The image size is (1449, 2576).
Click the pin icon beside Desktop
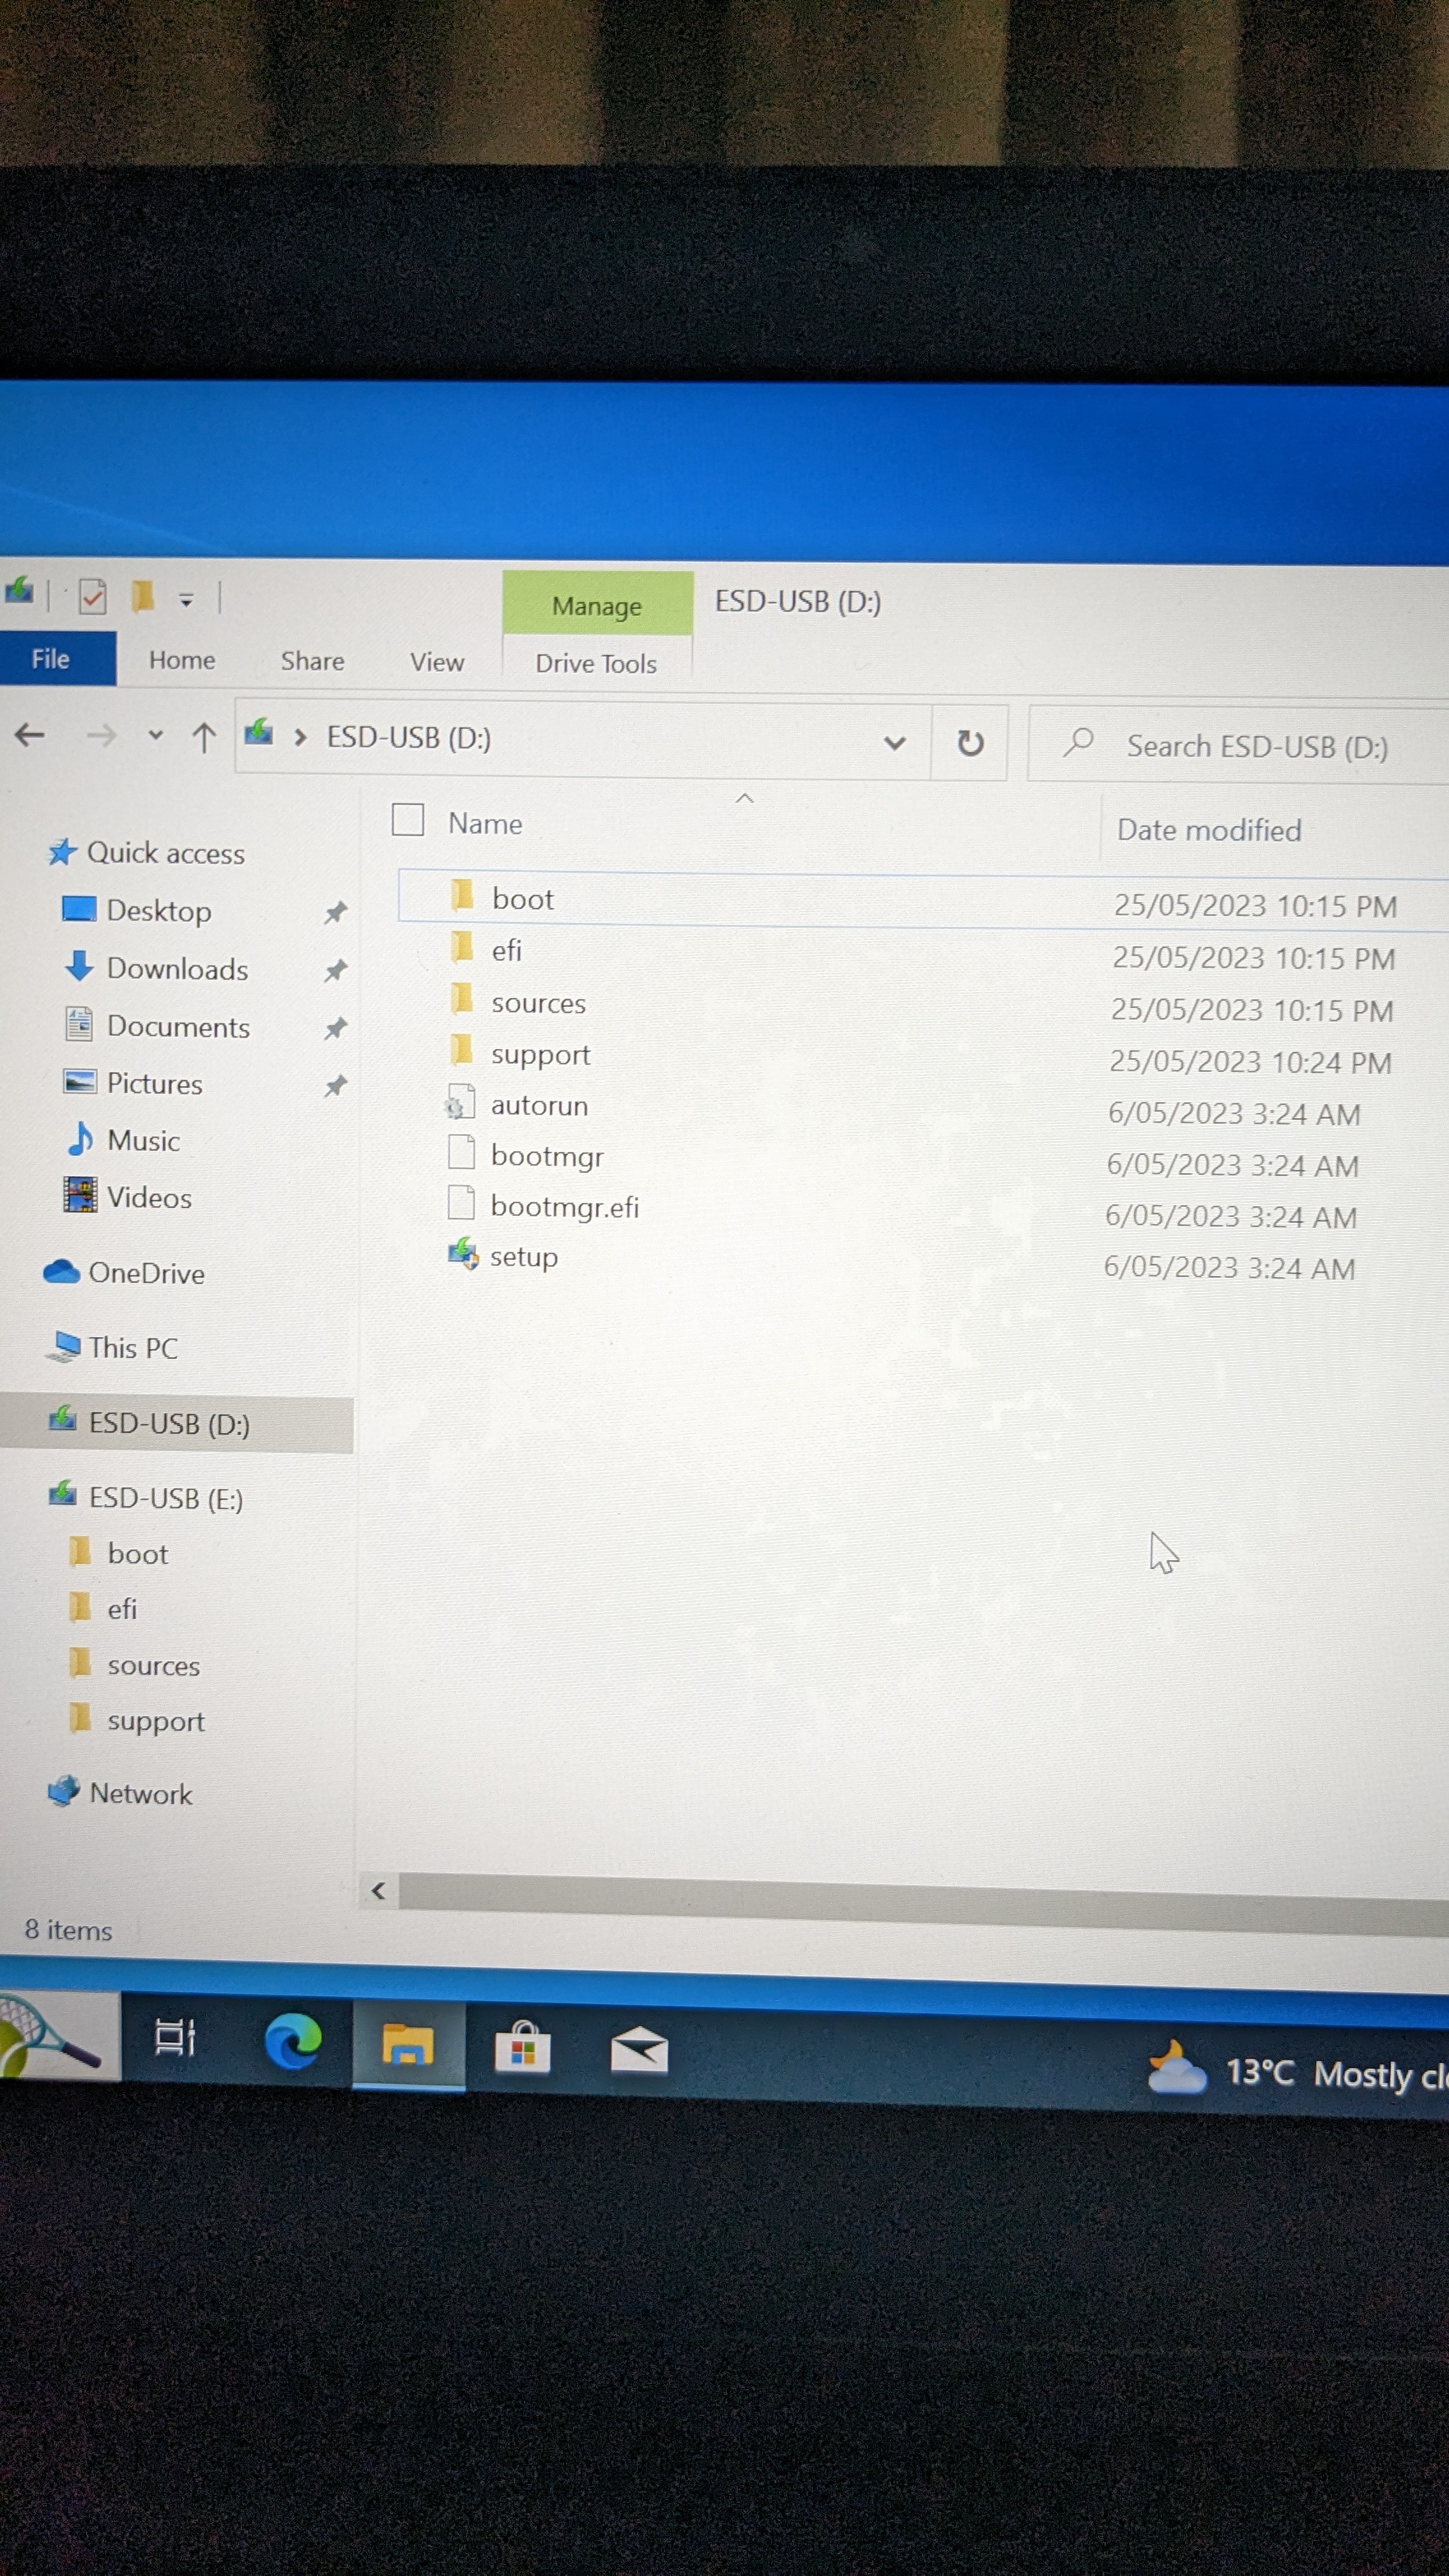click(x=335, y=912)
